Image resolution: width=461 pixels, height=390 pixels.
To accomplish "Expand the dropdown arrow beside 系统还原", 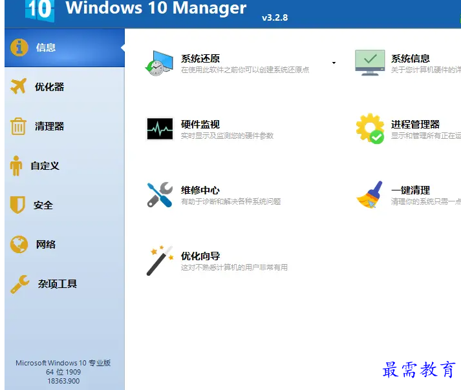I will click(334, 63).
